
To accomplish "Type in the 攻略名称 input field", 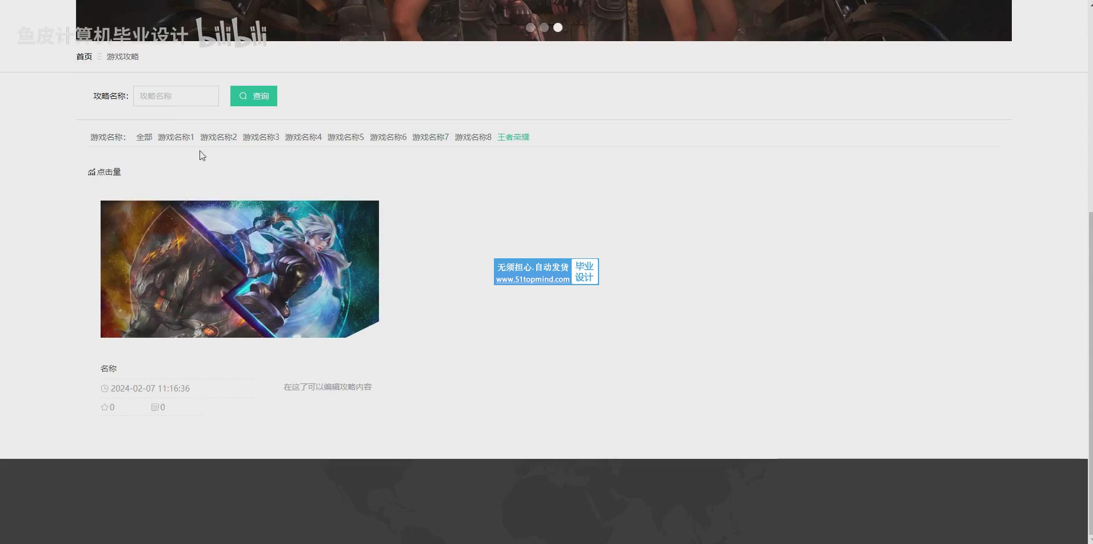I will tap(175, 96).
